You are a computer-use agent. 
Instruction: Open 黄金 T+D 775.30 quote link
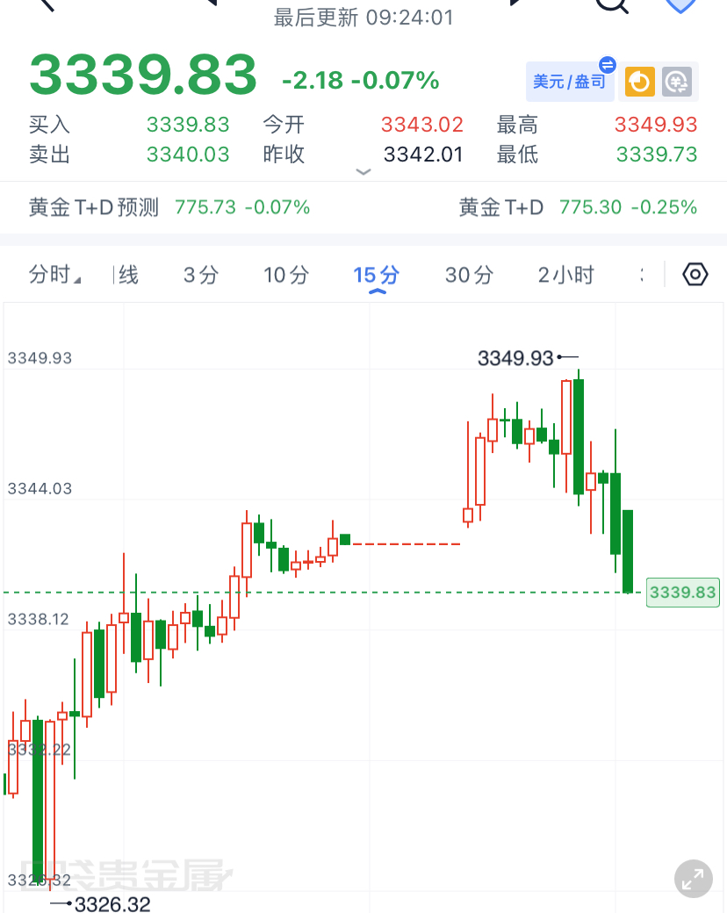578,207
